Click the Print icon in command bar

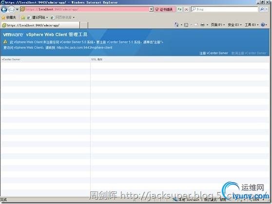coord(202,25)
